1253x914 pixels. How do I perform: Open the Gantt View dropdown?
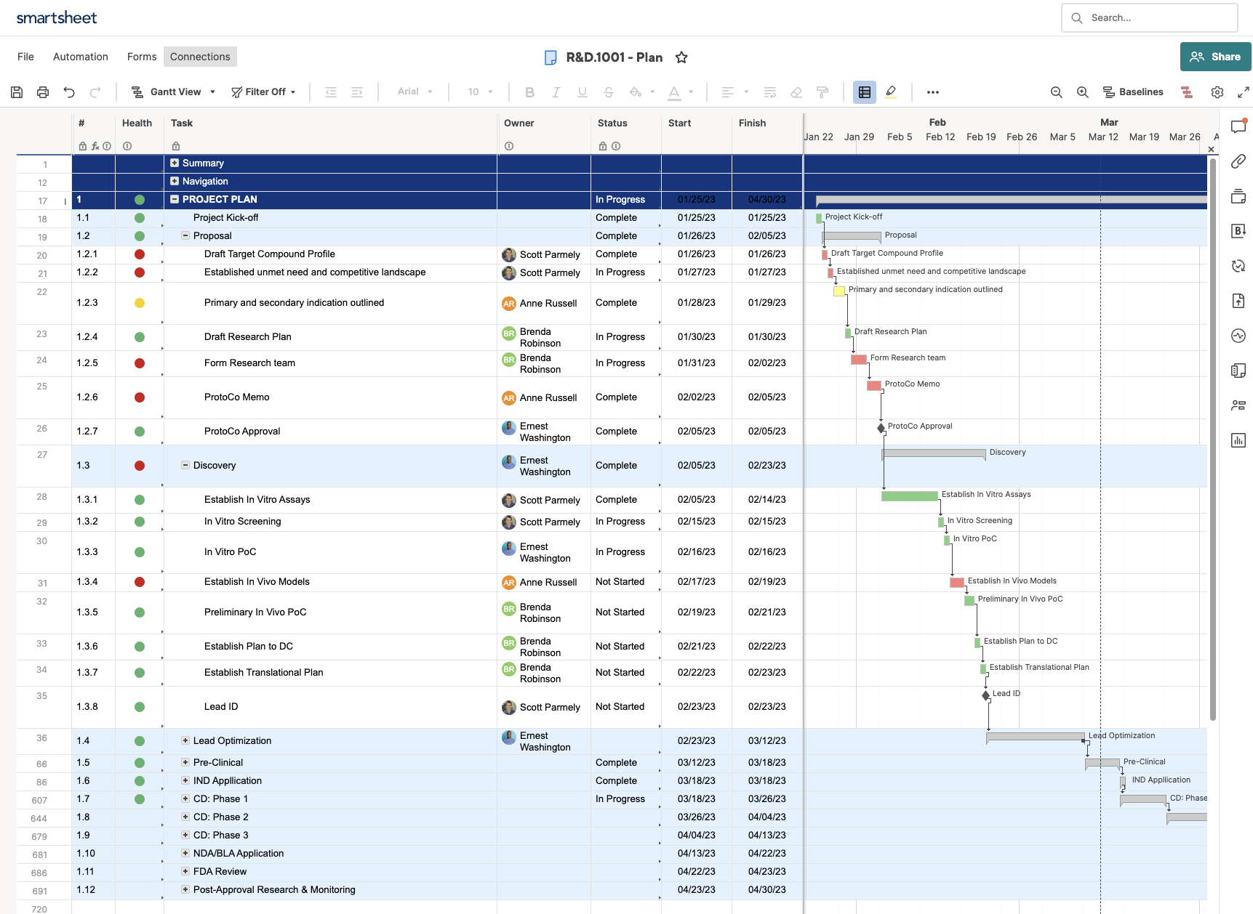tap(173, 92)
